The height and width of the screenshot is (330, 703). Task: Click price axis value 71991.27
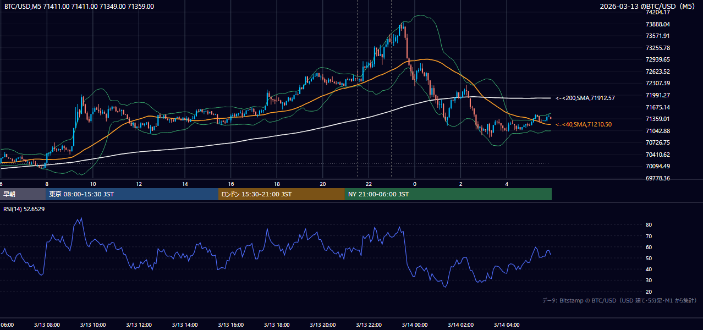click(x=658, y=95)
